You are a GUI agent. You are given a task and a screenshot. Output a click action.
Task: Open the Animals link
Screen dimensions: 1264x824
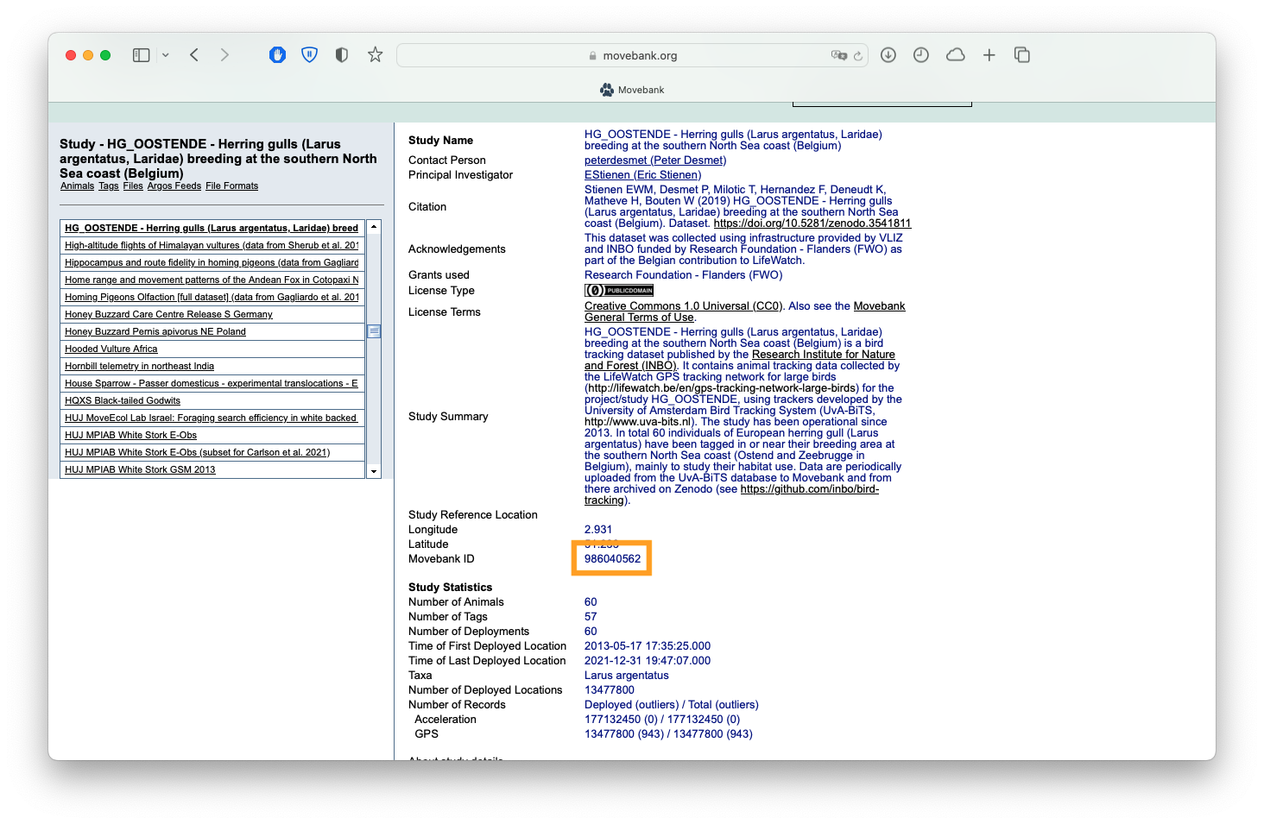(x=77, y=186)
